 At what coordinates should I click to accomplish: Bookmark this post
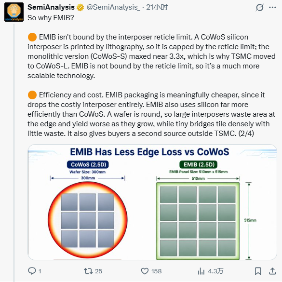(258, 271)
